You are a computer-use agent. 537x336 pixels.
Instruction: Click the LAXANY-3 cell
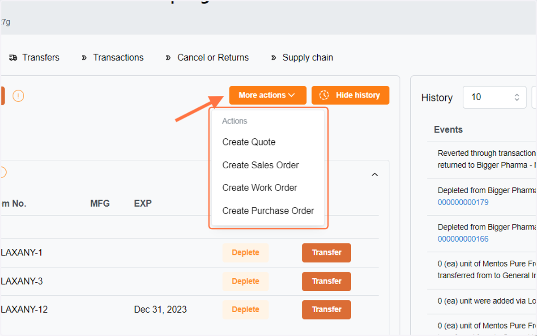[22, 281]
